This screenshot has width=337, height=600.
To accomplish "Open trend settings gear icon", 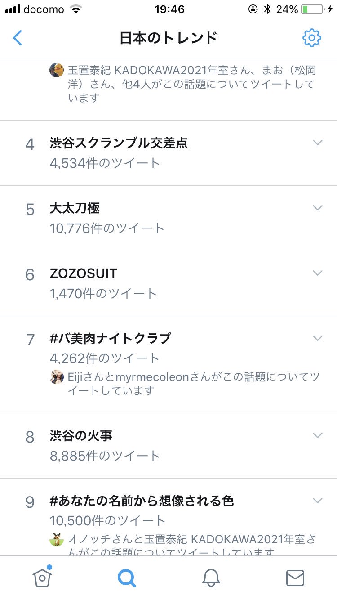I will pos(311,38).
